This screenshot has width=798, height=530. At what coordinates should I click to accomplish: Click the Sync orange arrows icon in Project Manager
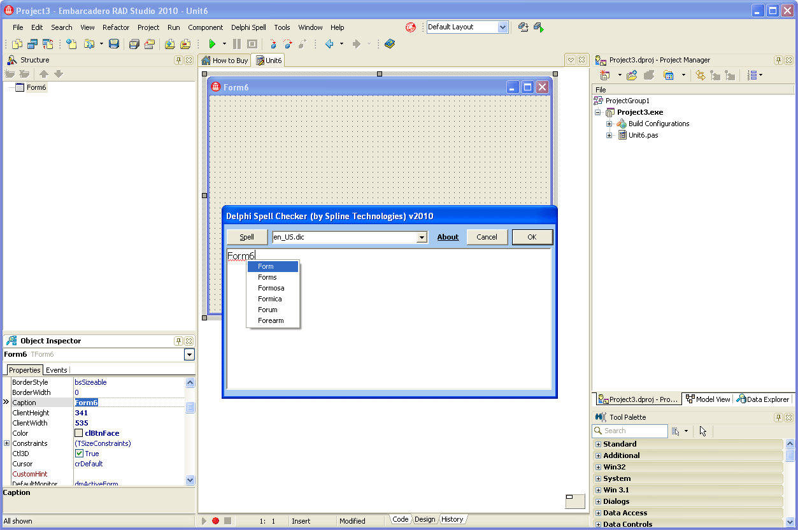pyautogui.click(x=701, y=75)
